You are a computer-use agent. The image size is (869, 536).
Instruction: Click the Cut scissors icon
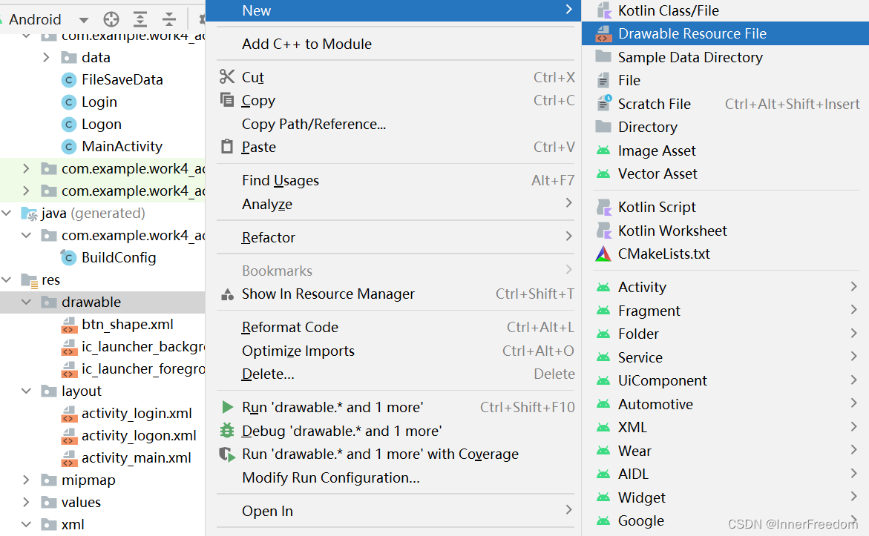(227, 76)
